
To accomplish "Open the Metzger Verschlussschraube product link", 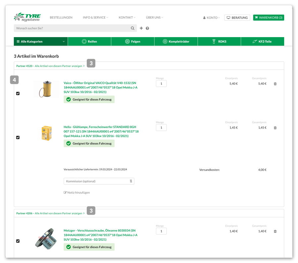I will pyautogui.click(x=101, y=235).
